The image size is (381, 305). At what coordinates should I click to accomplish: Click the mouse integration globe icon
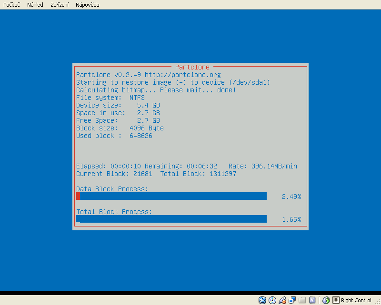[326, 300]
